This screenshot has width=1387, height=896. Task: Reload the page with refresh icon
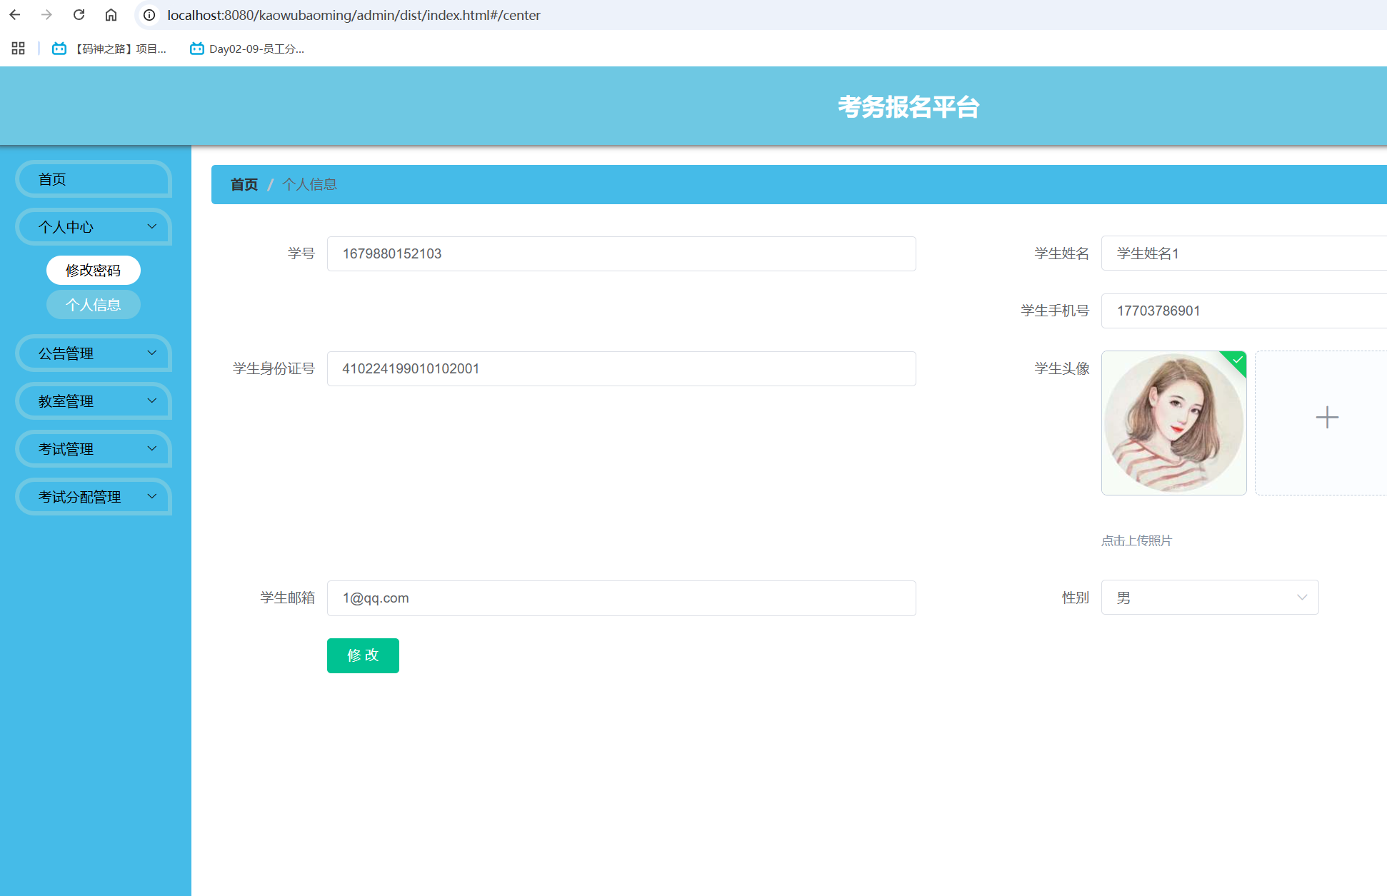click(79, 15)
